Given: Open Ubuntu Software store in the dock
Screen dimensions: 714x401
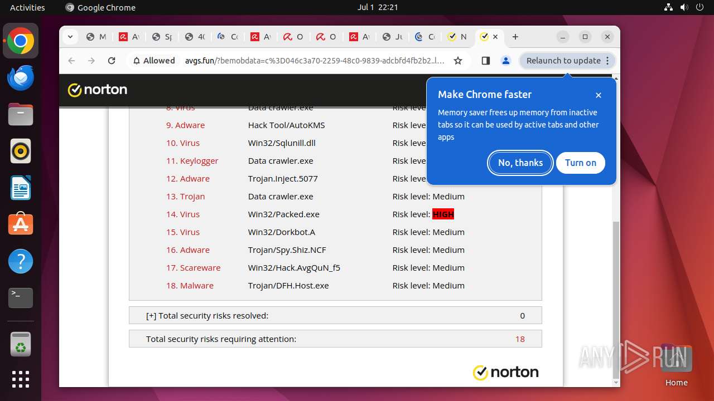Looking at the screenshot, I should pyautogui.click(x=21, y=224).
